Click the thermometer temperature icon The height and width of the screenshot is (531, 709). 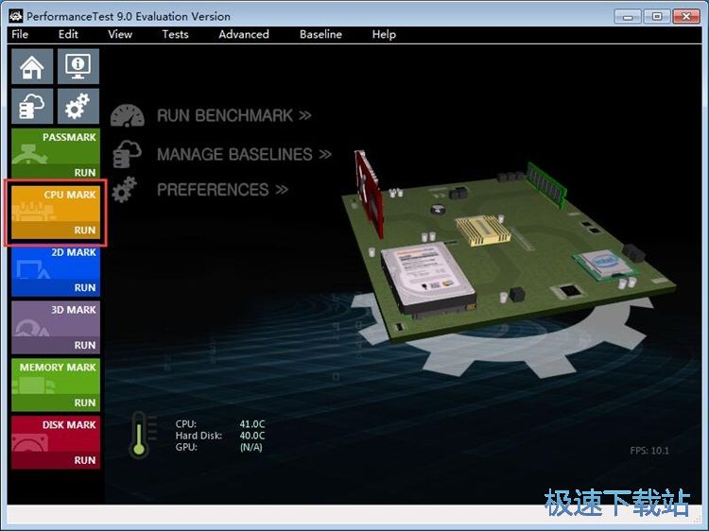(x=140, y=435)
